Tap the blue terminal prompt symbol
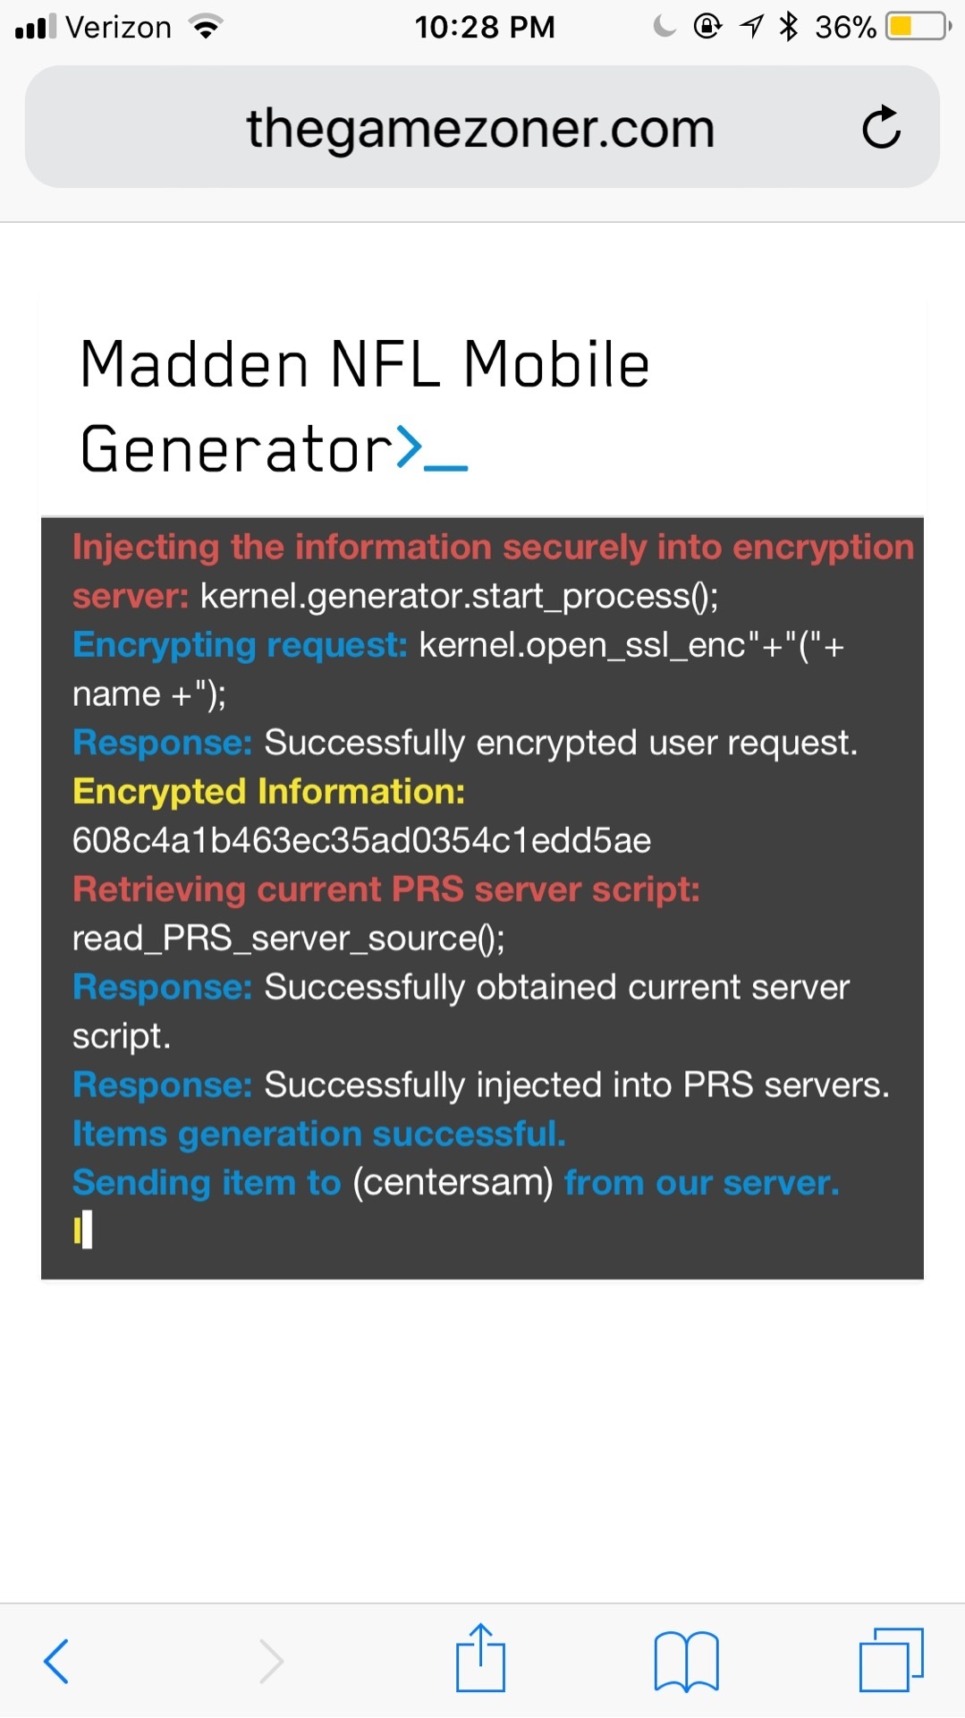 pyautogui.click(x=432, y=448)
